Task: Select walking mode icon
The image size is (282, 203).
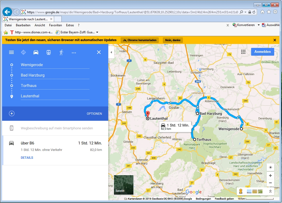Action: [61, 52]
